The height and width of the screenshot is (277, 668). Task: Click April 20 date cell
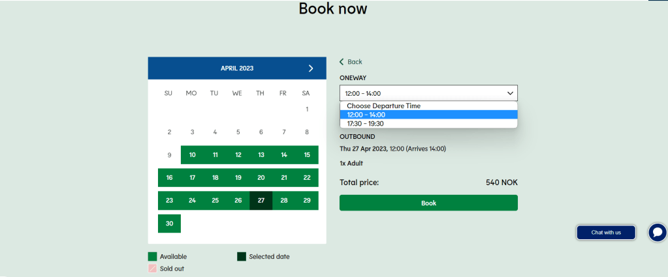tap(261, 178)
